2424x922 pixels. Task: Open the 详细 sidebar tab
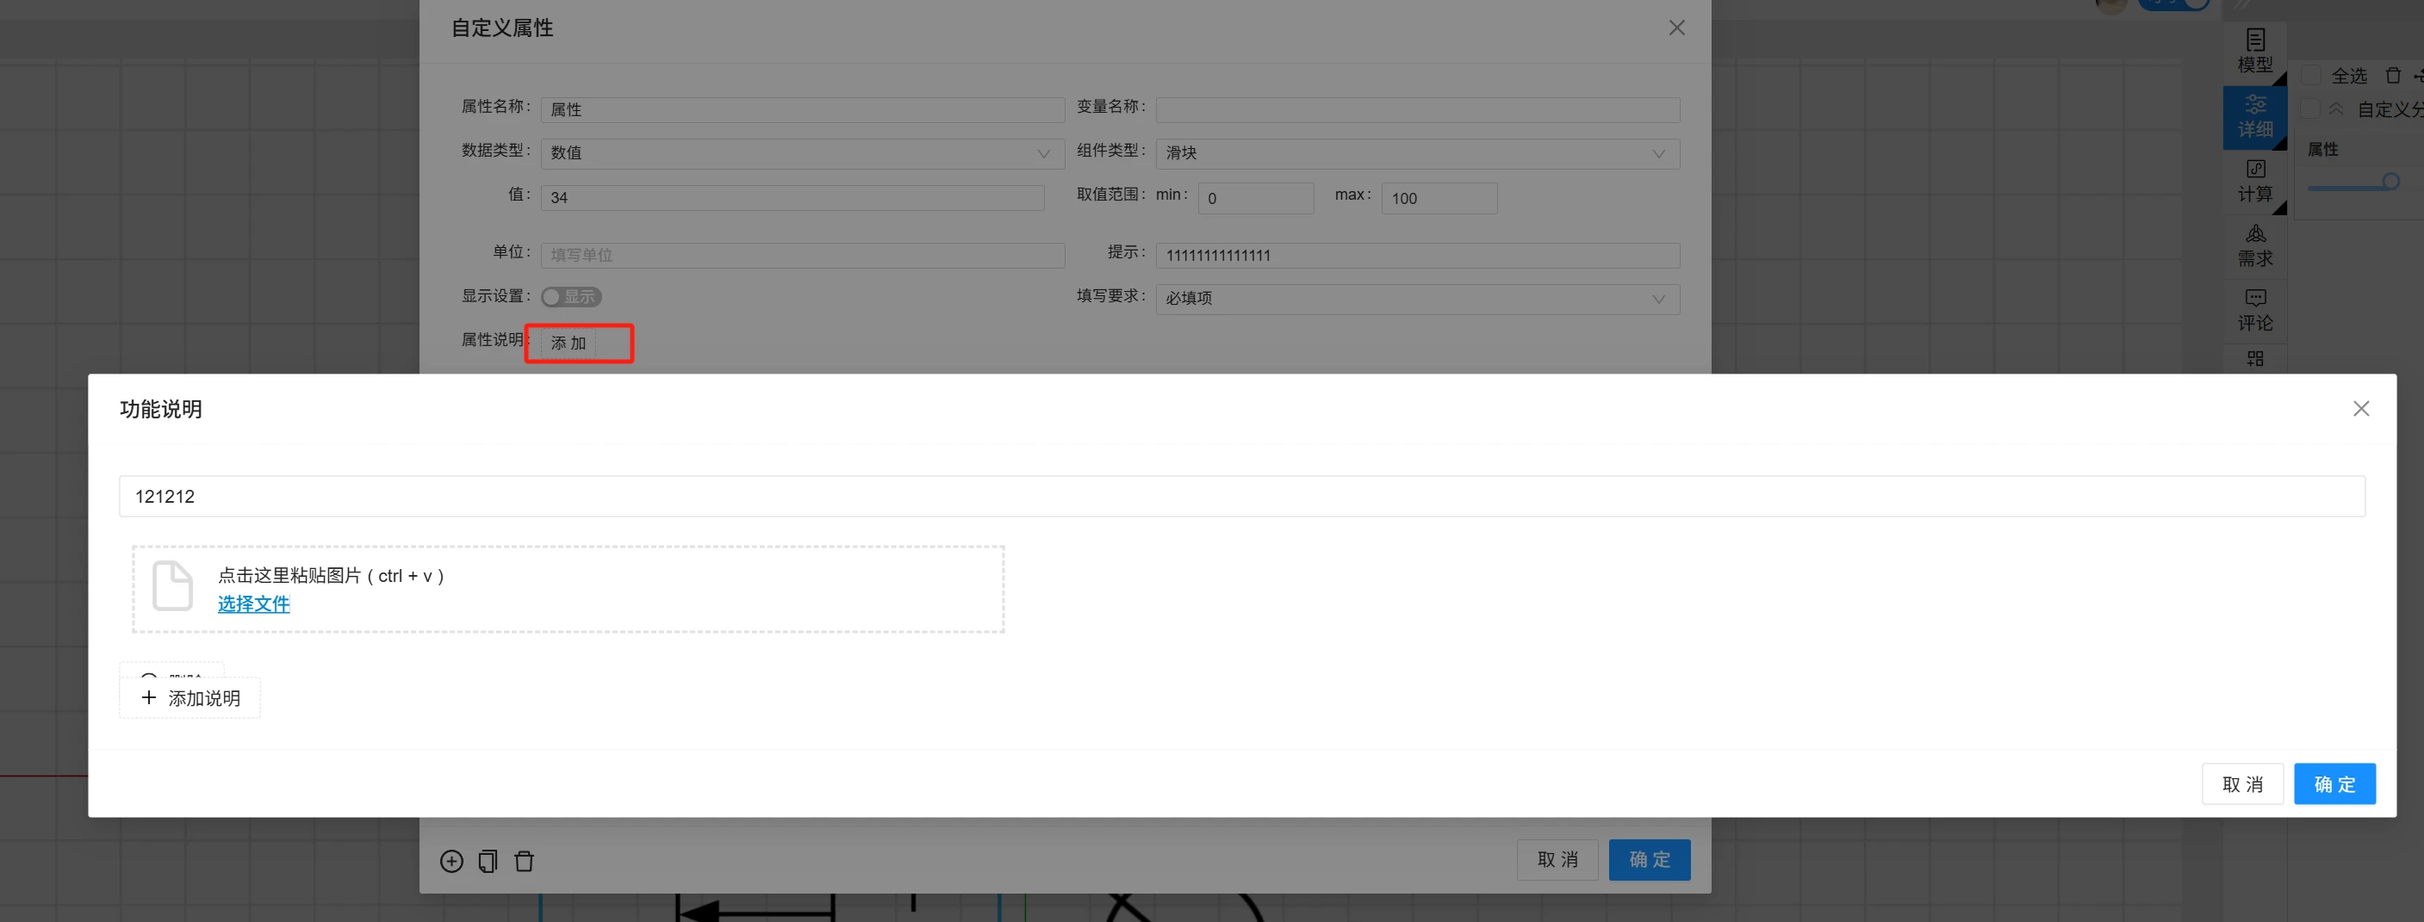click(2254, 117)
